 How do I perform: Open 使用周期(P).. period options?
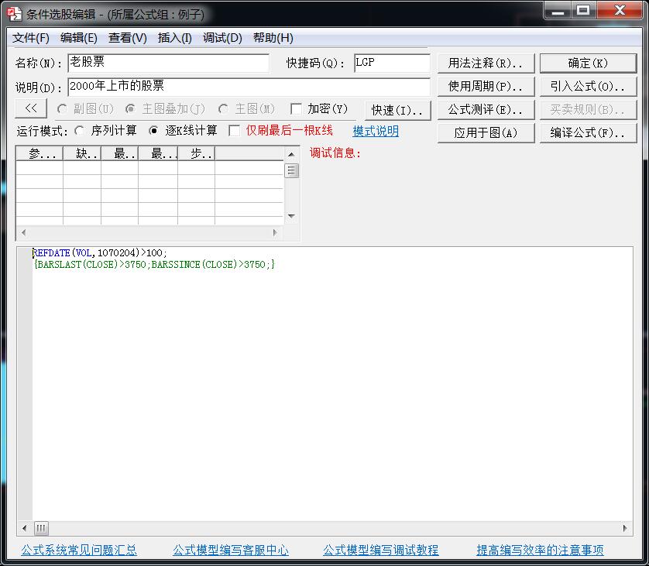[486, 86]
